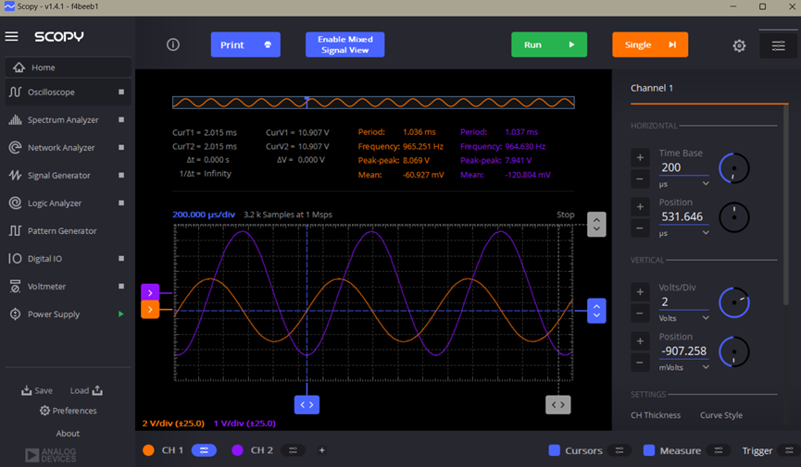Stop the Oscilloscope with its square button
The image size is (801, 467).
tap(121, 92)
